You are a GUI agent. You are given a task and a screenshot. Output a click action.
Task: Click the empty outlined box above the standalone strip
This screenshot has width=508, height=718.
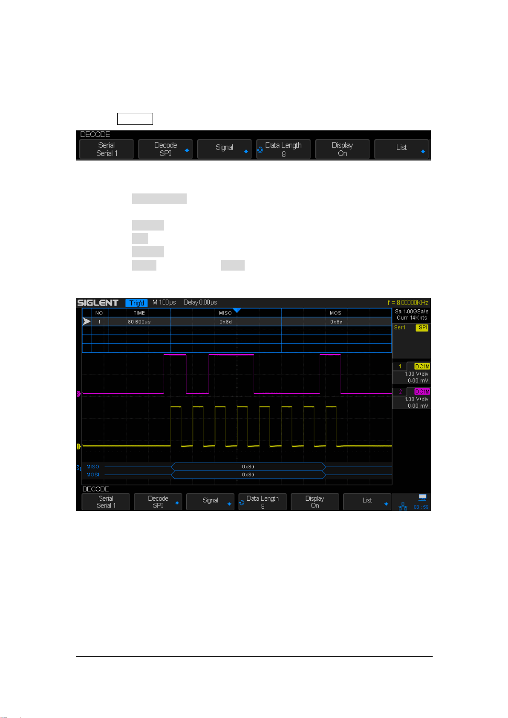(x=135, y=119)
